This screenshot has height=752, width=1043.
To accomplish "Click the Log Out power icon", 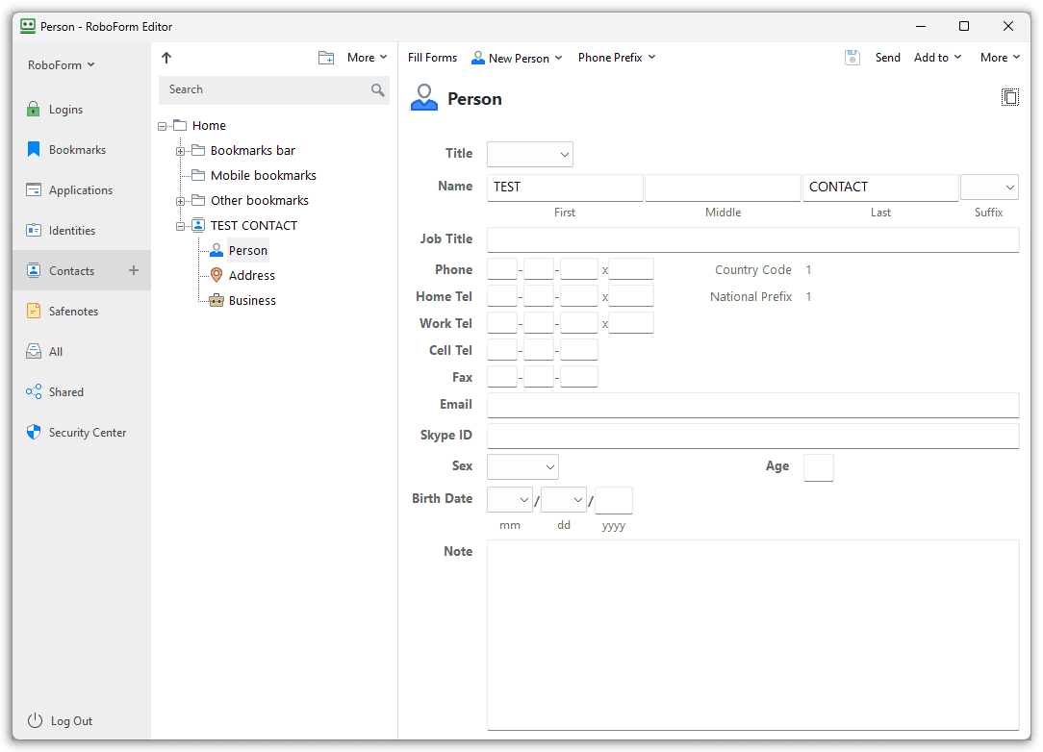I will click(35, 721).
